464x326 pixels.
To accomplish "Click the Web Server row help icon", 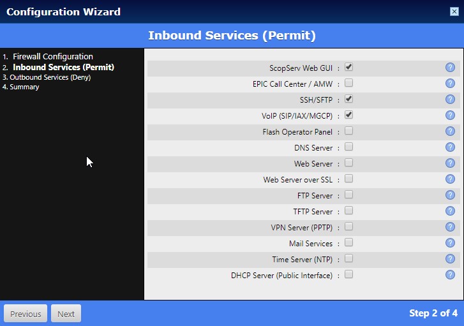I will coord(450,163).
